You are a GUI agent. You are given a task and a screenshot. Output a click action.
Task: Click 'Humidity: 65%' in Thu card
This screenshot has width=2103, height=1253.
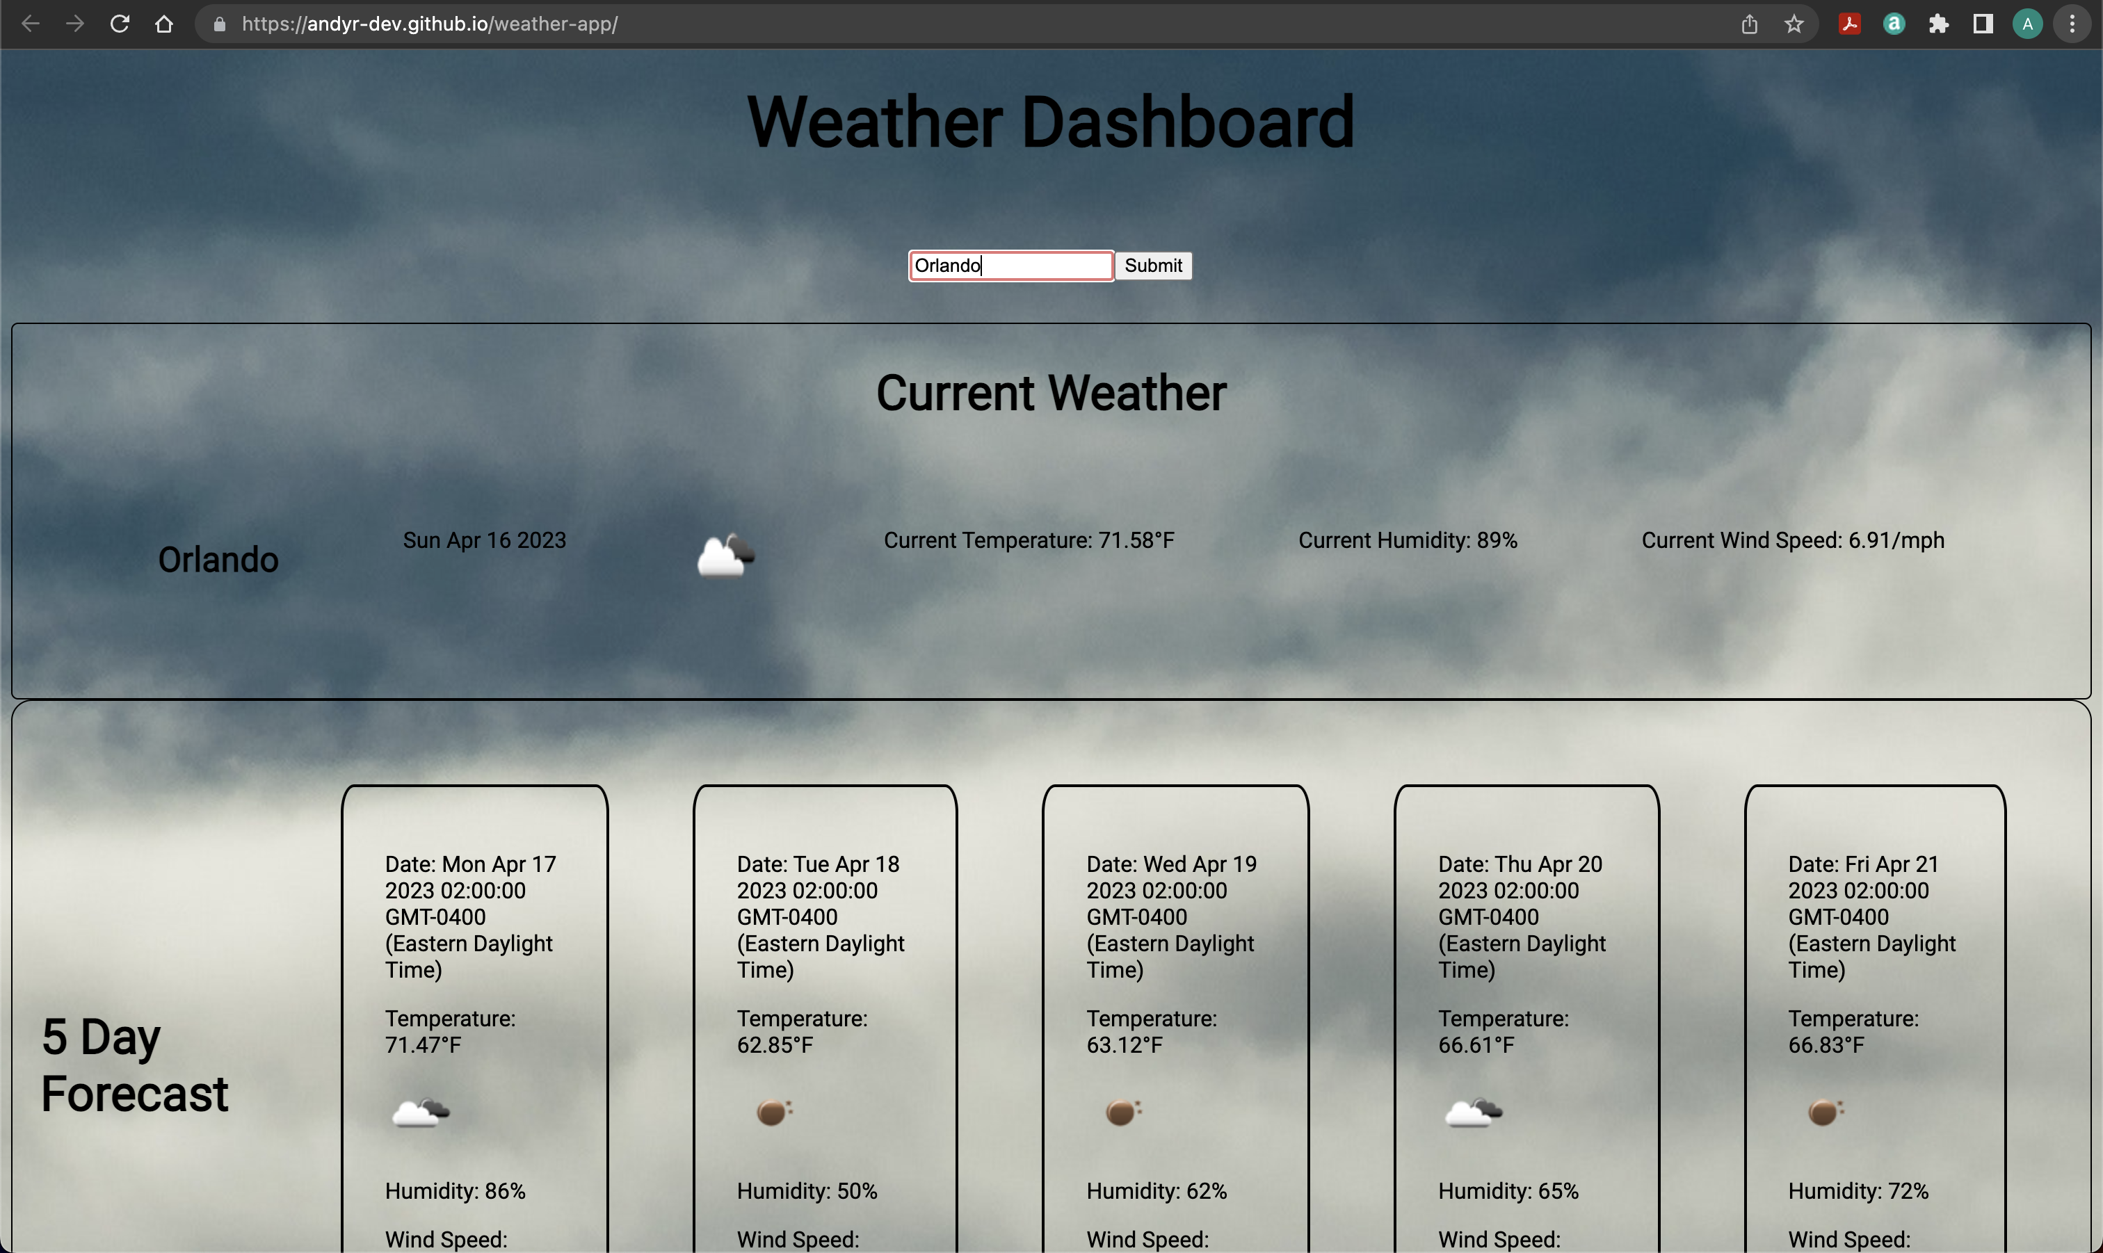coord(1508,1191)
